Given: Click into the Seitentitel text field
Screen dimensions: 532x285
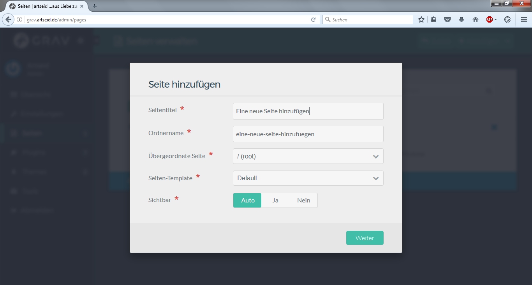Looking at the screenshot, I should click(x=308, y=111).
